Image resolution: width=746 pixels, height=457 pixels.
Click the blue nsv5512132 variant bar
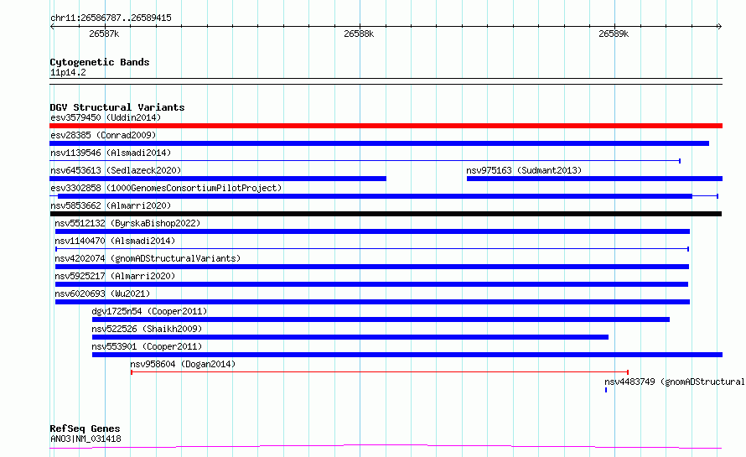tap(372, 231)
